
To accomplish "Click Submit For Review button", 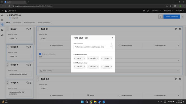I will (172, 17).
